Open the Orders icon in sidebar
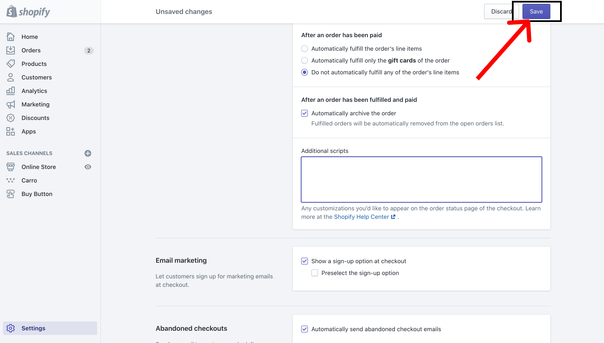Viewport: 604px width, 343px height. [x=11, y=50]
